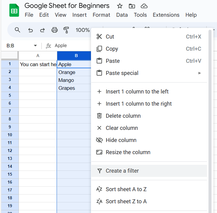217x213 pixels.
Task: Open the Google Sheets home icon
Action: click(x=14, y=10)
